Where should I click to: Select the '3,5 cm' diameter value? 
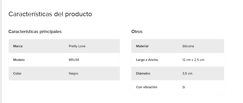187,73
